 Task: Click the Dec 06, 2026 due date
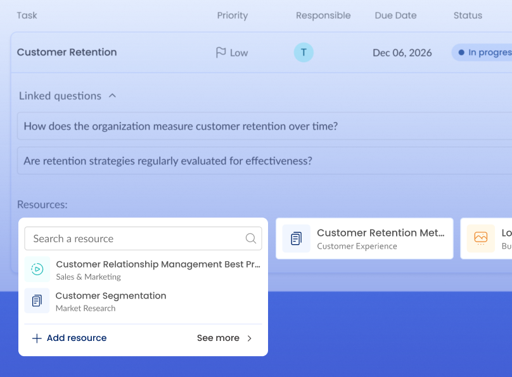[x=402, y=53]
